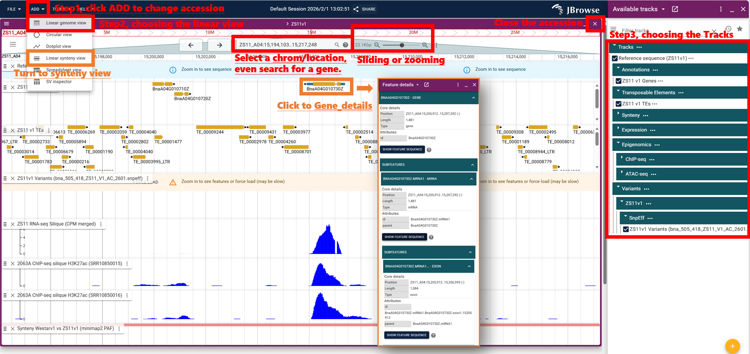The height and width of the screenshot is (354, 750).
Task: Expand the Synteny track category
Action: coord(618,115)
